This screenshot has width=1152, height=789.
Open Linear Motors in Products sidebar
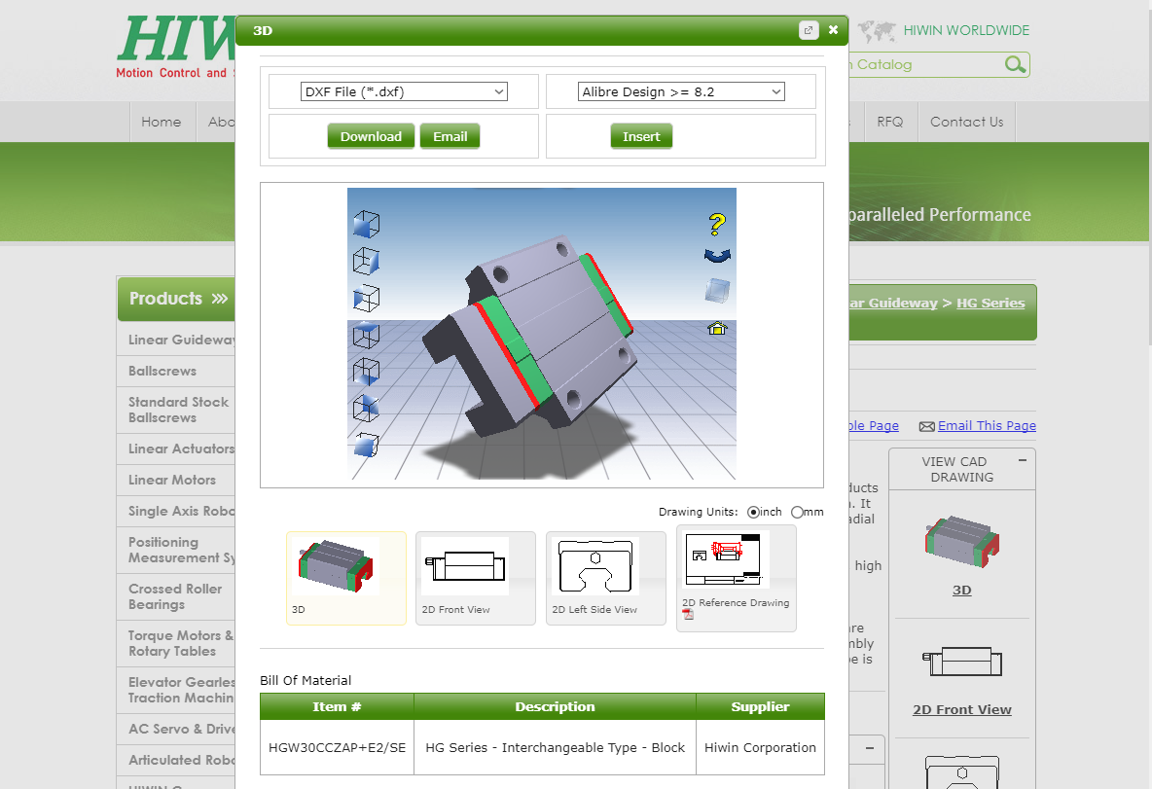click(x=172, y=480)
